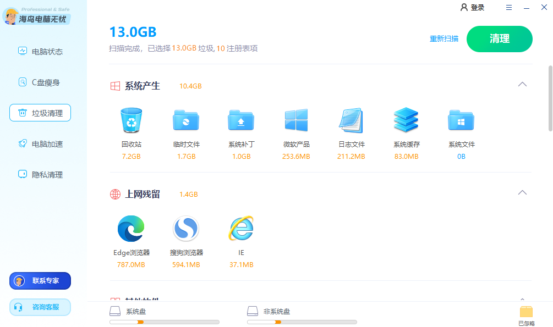Click the temporary files (临时文件) folder icon
This screenshot has width=553, height=327.
click(186, 121)
